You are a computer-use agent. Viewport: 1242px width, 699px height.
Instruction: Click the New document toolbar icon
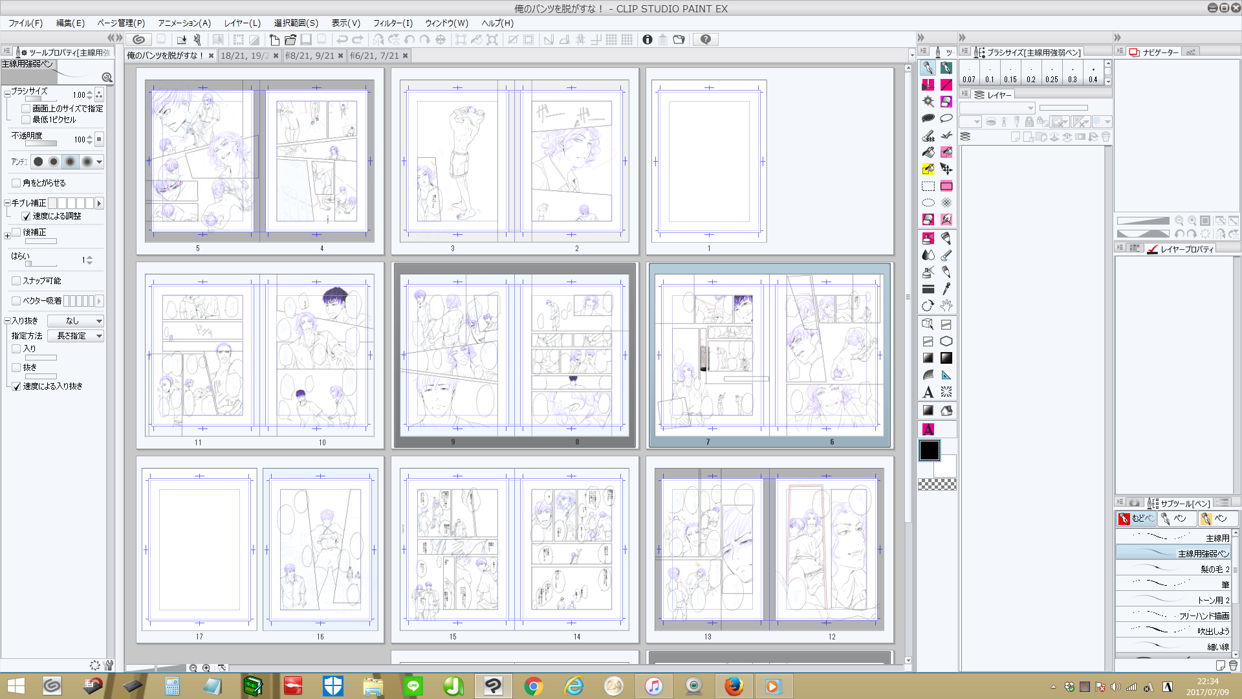pos(274,39)
